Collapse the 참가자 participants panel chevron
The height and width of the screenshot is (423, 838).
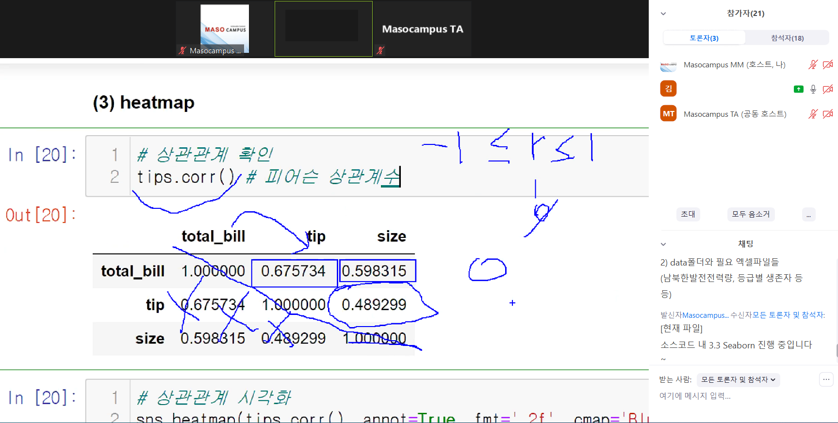tap(663, 14)
